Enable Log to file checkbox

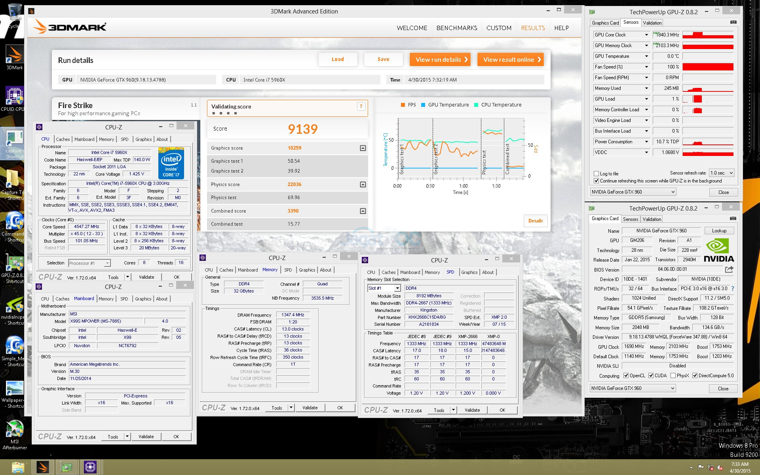click(597, 173)
